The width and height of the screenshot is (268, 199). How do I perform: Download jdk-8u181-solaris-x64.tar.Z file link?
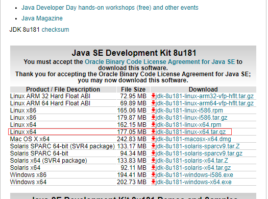pos(191,161)
